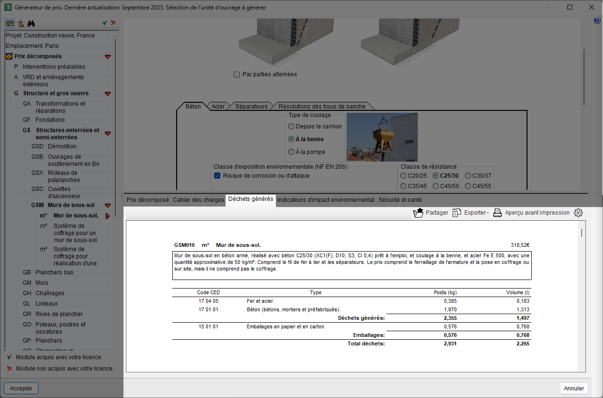Open the Acier tab
The height and width of the screenshot is (398, 603).
pos(218,107)
